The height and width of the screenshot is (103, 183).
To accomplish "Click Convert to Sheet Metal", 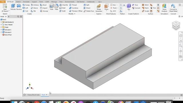I will click(x=173, y=8).
